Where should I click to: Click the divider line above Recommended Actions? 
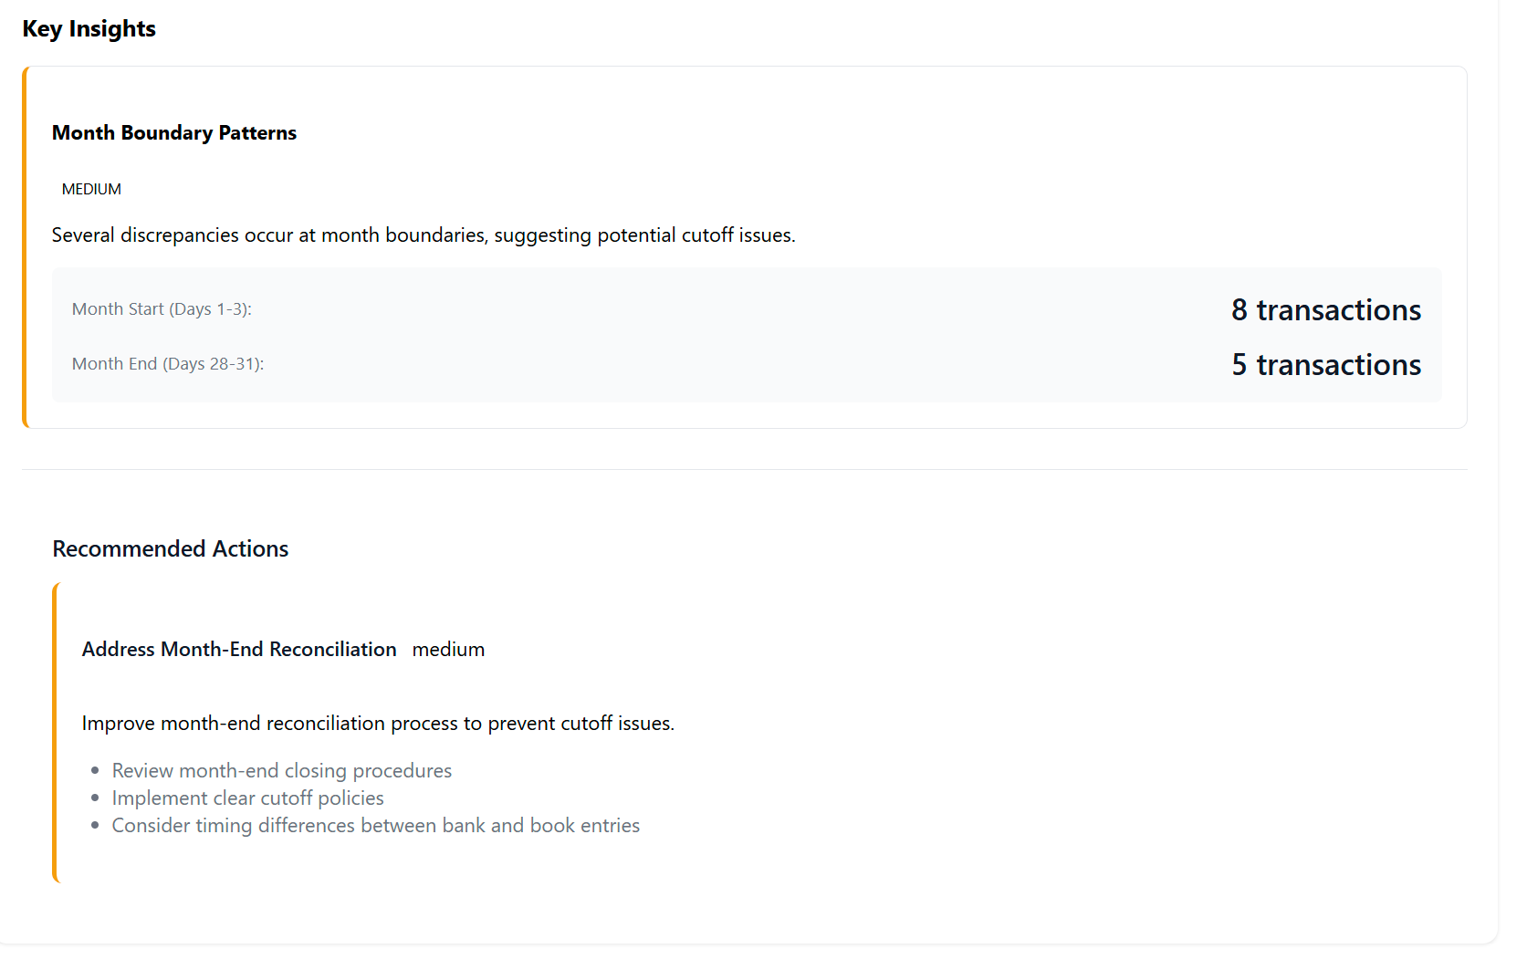(744, 470)
